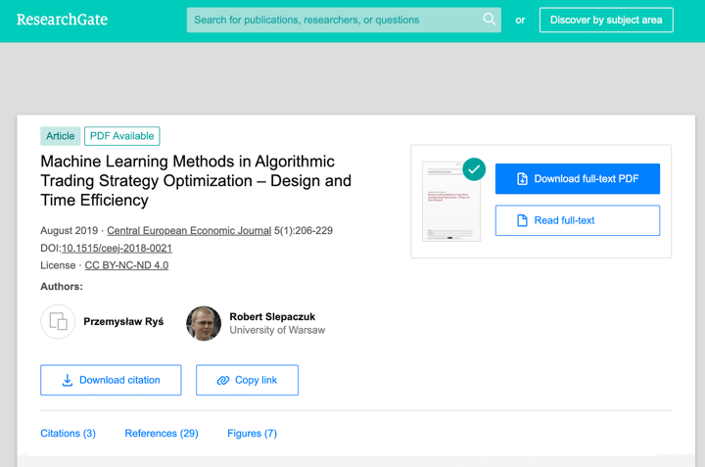This screenshot has height=467, width=705.
Task: Click the Article badge
Action: pos(61,136)
